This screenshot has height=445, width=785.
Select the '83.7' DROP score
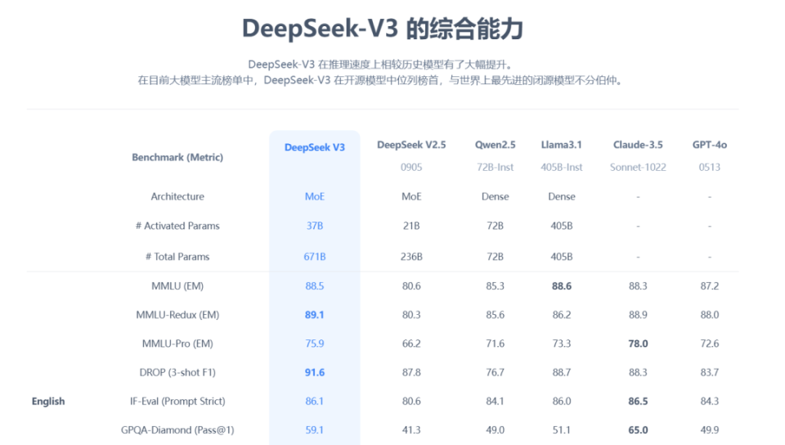coord(710,372)
